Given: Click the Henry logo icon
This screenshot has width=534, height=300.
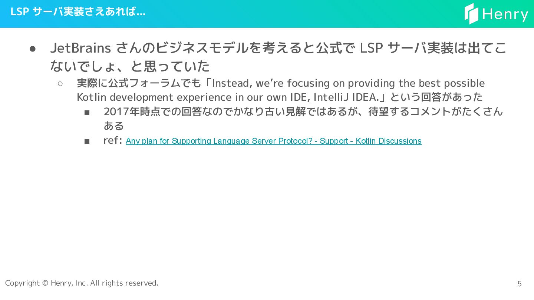Looking at the screenshot, I should pyautogui.click(x=471, y=14).
